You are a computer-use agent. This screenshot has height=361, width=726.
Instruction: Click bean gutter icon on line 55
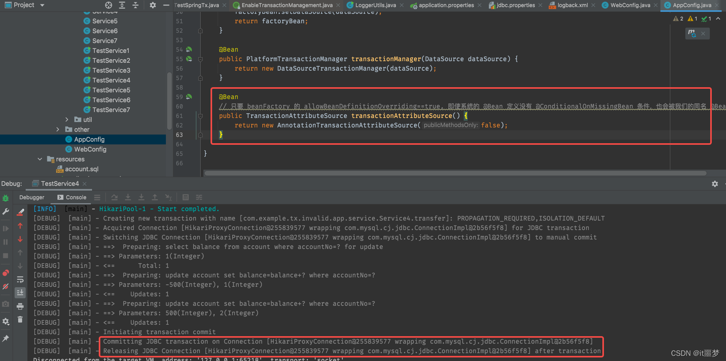(x=189, y=59)
